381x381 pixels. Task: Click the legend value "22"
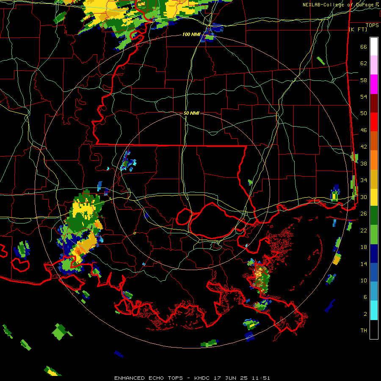click(364, 230)
